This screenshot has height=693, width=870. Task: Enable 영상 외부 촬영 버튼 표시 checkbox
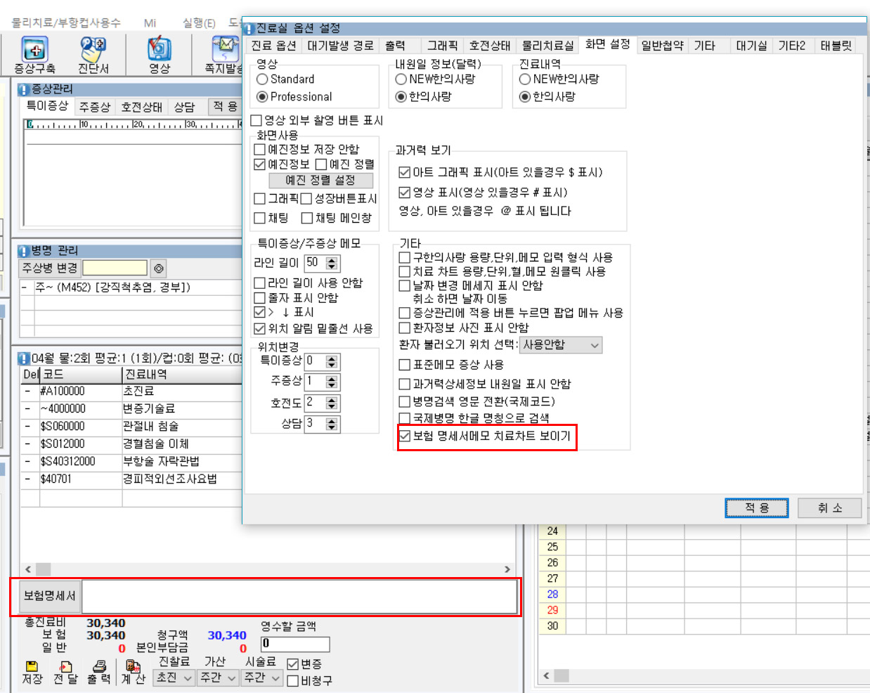coord(257,120)
